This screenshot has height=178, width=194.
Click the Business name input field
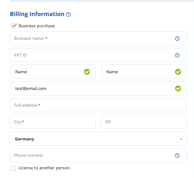point(90,38)
